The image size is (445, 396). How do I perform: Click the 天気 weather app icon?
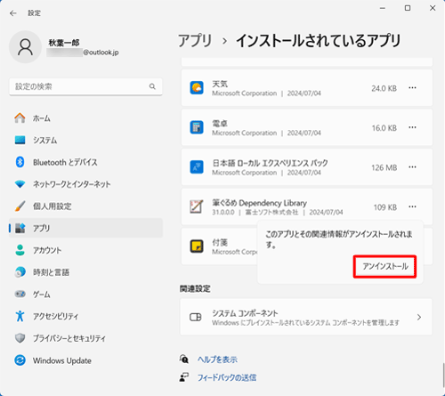(197, 88)
